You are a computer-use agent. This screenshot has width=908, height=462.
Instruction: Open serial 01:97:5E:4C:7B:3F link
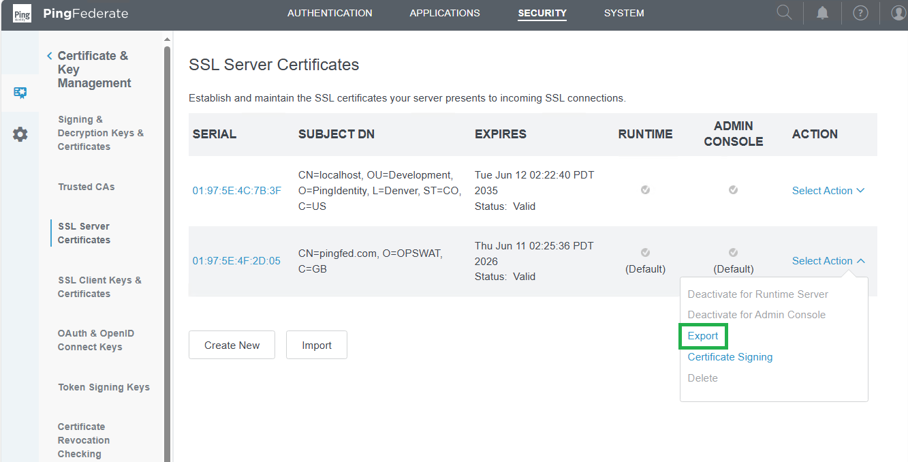pyautogui.click(x=237, y=191)
